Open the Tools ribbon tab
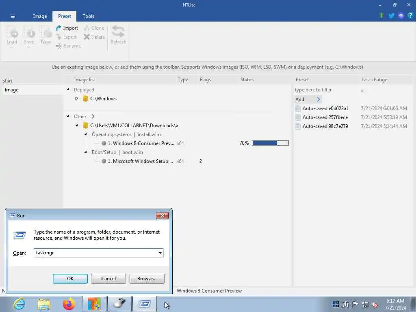Screen dimensions: 416x312 click(88, 16)
